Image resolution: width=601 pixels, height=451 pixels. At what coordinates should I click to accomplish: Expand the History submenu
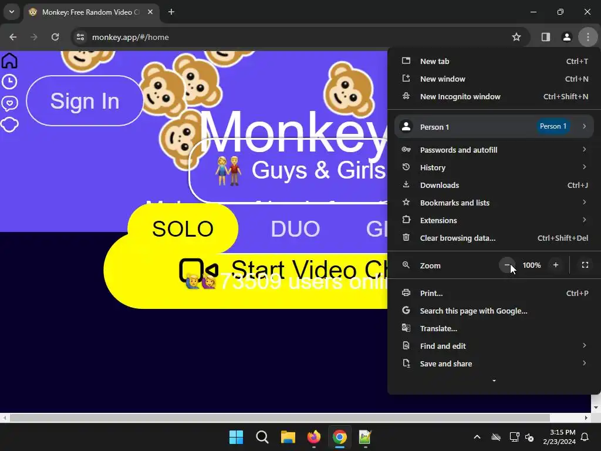tap(494, 167)
